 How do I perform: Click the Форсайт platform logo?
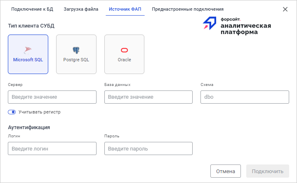[237, 25]
